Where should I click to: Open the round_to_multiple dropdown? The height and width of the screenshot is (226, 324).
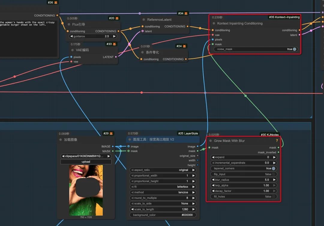click(163, 198)
